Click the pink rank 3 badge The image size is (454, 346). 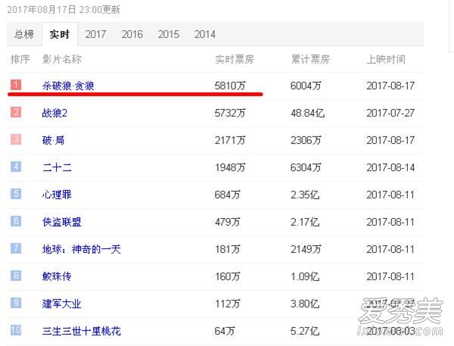17,139
